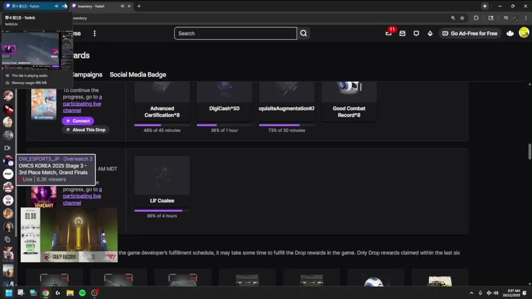Viewport: 532px width, 299px height.
Task: Open Logitech G icon in taskbar
Action: pos(58,293)
